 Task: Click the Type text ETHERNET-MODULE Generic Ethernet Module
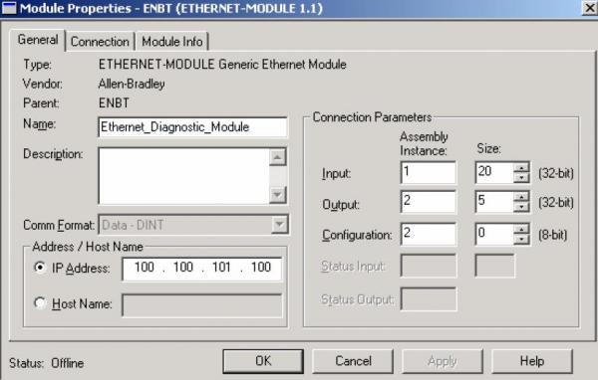(222, 65)
